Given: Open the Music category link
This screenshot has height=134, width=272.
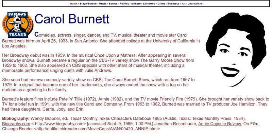Looking at the screenshot, I should click(103, 4).
